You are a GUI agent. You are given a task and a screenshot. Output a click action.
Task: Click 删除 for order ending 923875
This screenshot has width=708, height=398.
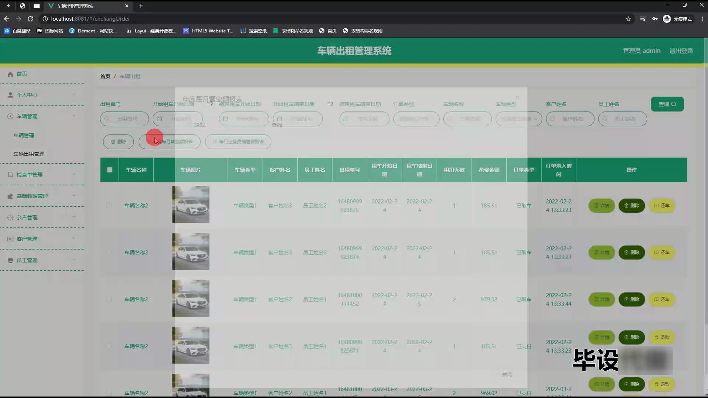click(x=632, y=206)
